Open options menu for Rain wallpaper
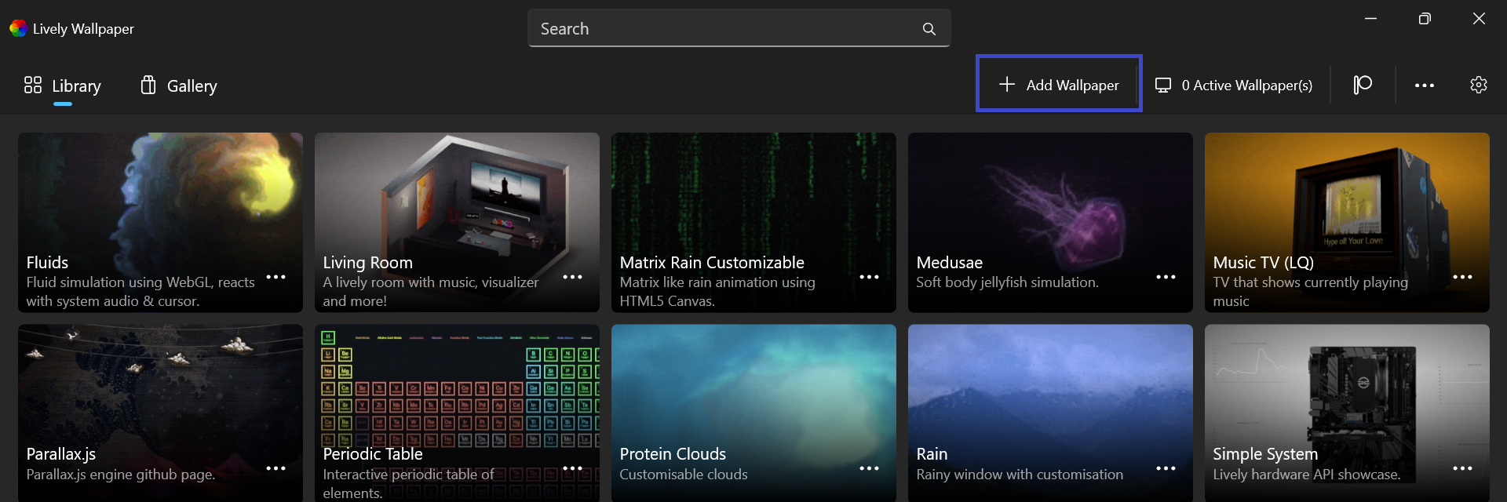Image resolution: width=1507 pixels, height=502 pixels. click(1166, 468)
